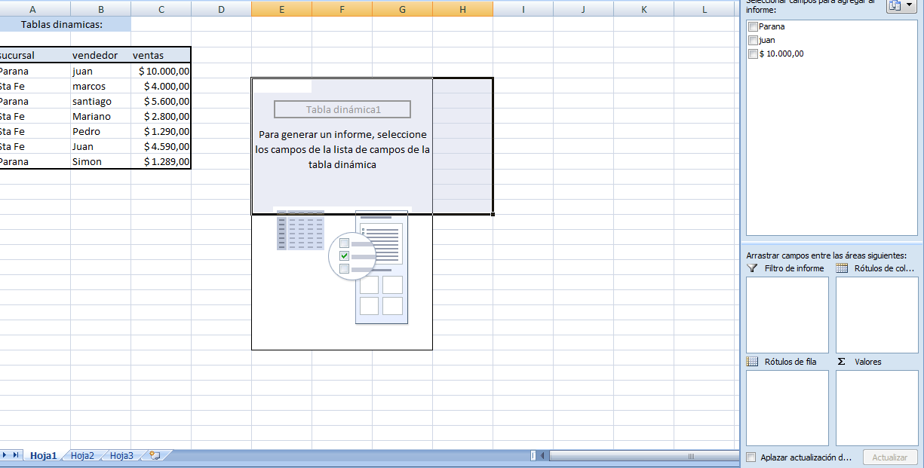Viewport: 924px width, 468px height.
Task: Click the pivot table instruction text
Action: pos(342,149)
